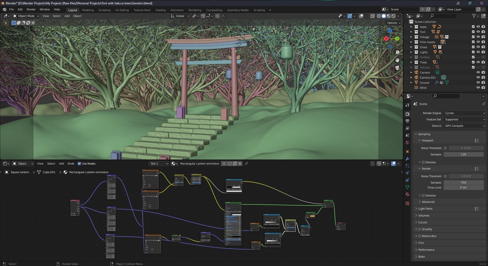Switch to the Modeling workspace tab
Screen dimensions: 488x266
88,10
